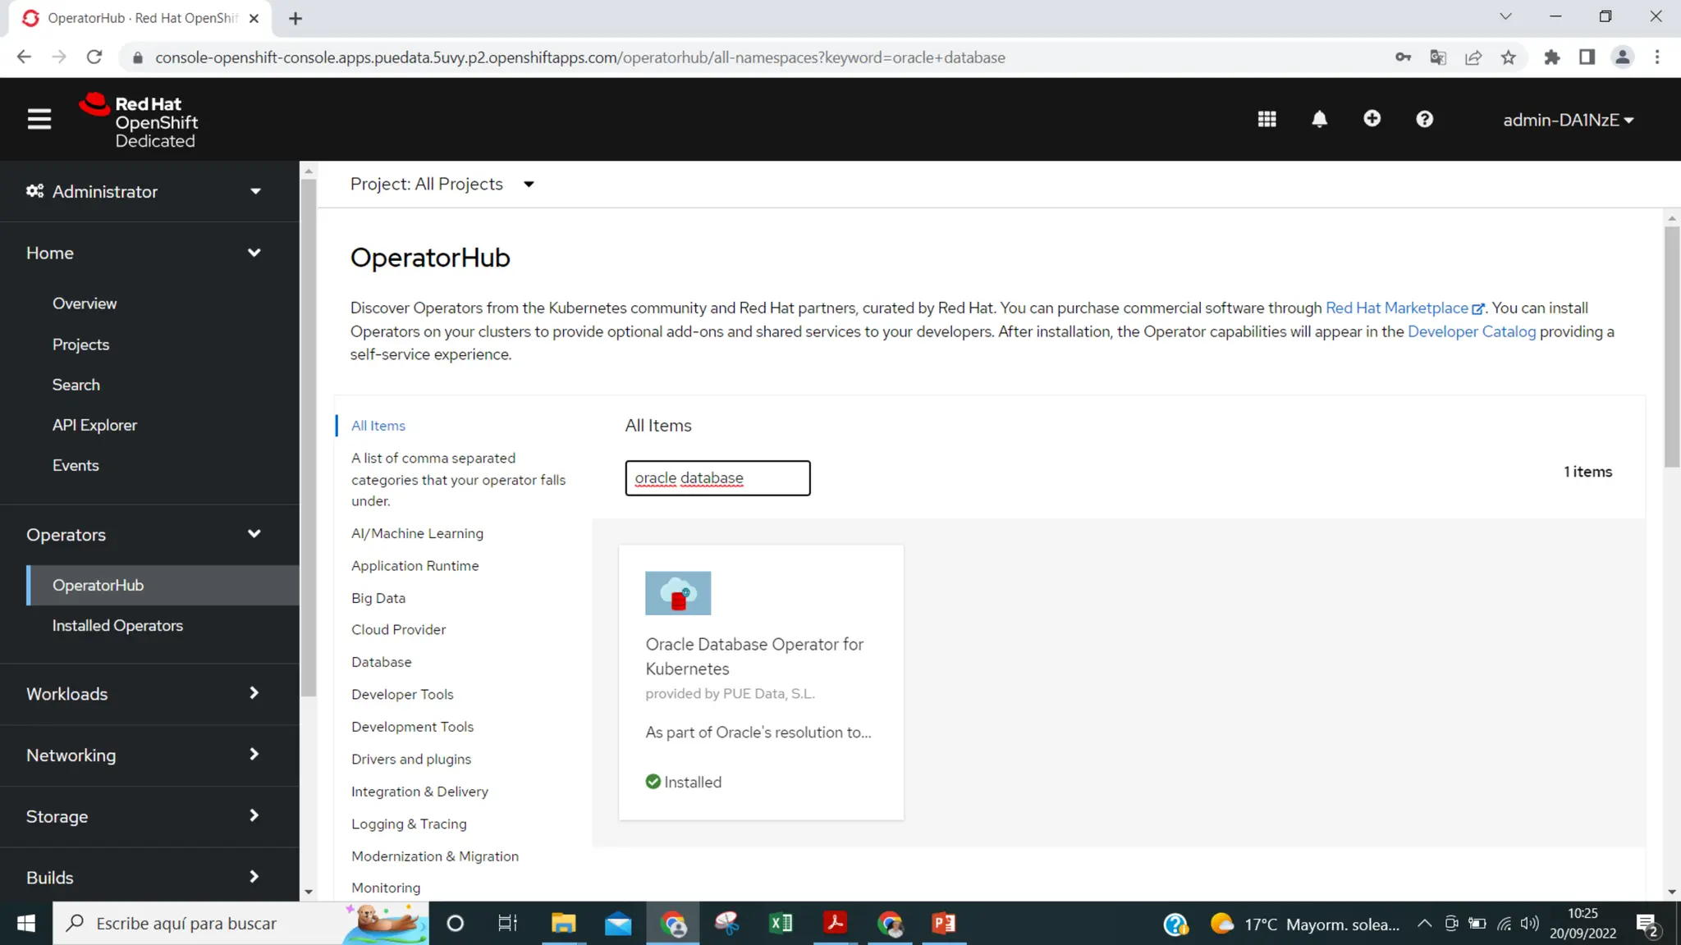Open the notifications bell
This screenshot has width=1681, height=945.
click(x=1319, y=119)
